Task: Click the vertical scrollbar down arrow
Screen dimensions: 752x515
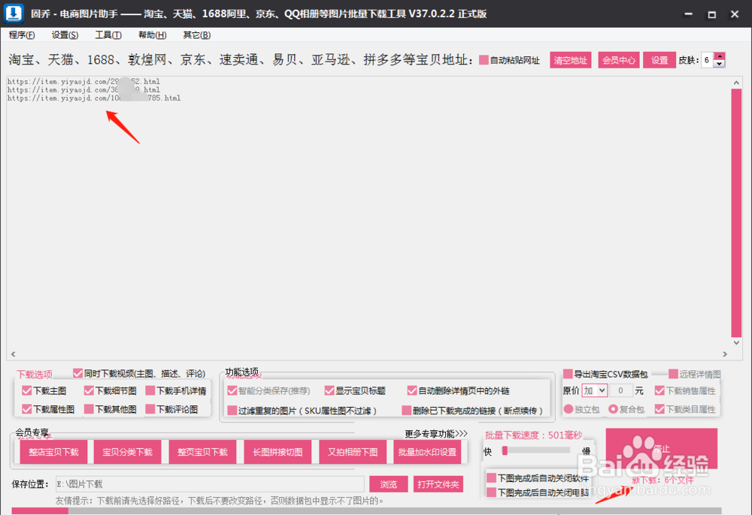Action: (x=736, y=342)
